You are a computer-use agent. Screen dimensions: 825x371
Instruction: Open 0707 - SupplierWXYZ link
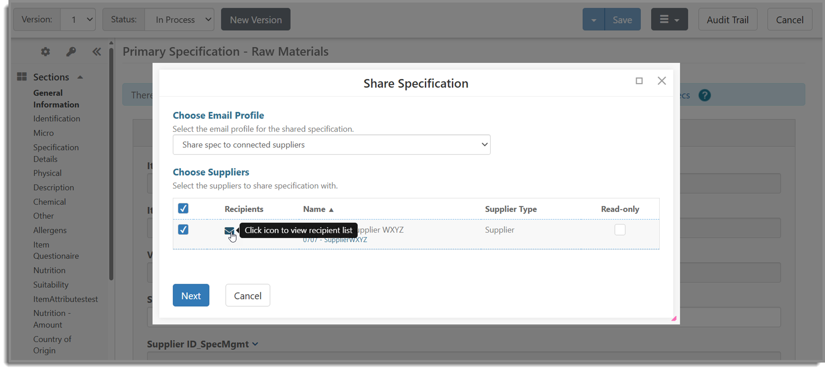pyautogui.click(x=335, y=240)
